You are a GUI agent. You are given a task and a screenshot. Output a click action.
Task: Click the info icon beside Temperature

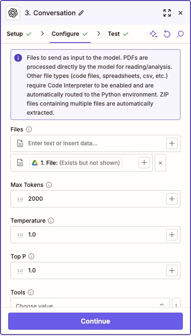51,221
